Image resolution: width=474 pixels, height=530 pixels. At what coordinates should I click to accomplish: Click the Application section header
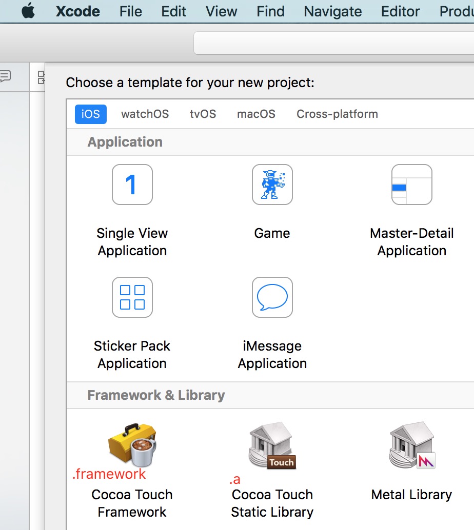pos(125,142)
